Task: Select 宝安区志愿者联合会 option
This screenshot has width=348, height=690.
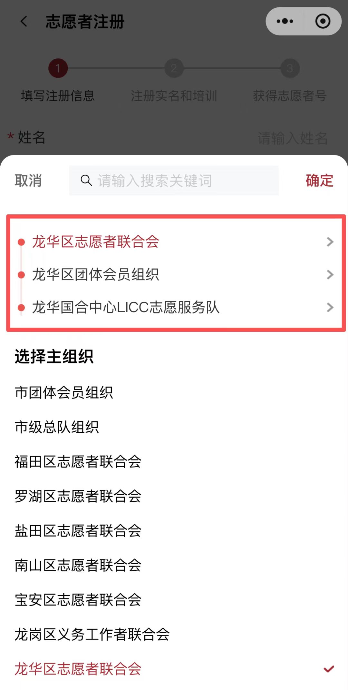Action: coord(174,600)
